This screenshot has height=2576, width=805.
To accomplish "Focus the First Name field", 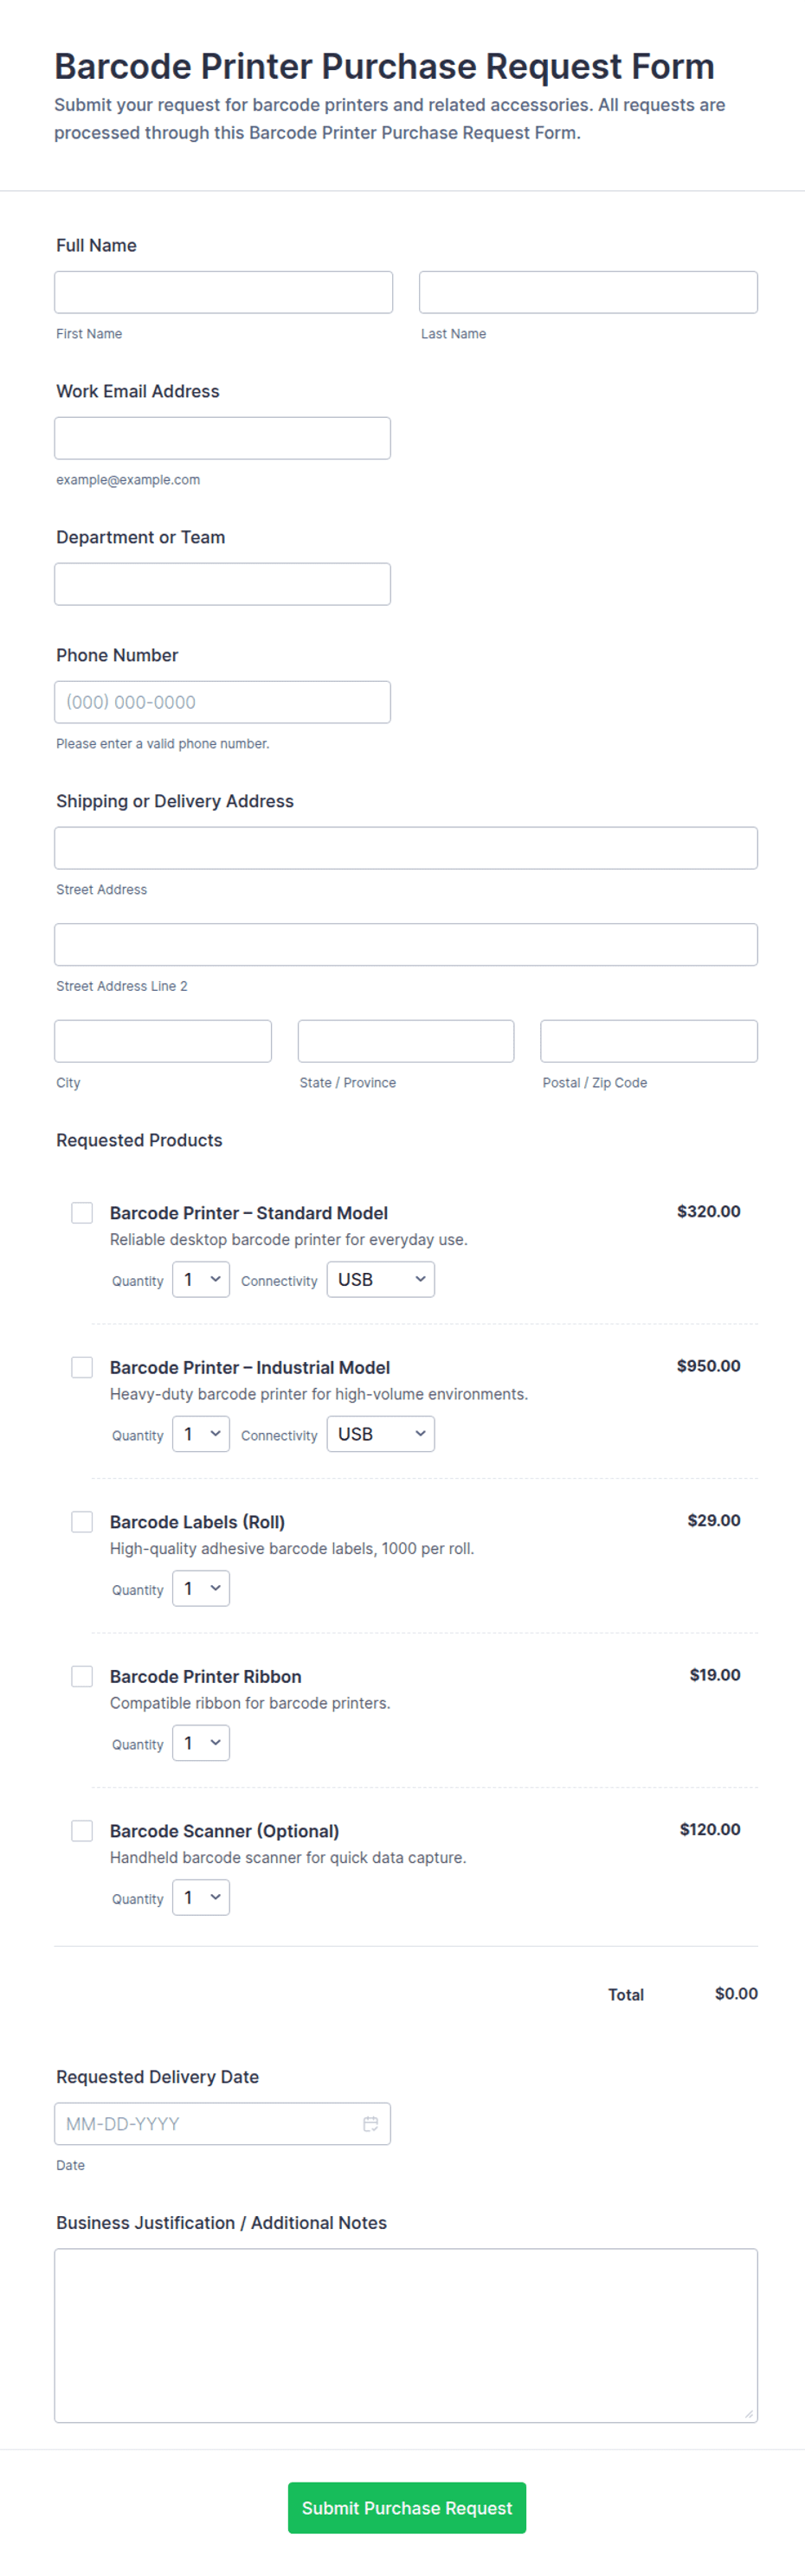I will (x=223, y=292).
